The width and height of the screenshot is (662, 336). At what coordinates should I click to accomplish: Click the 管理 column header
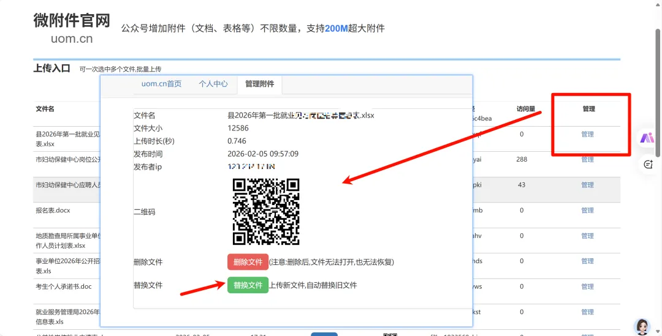(x=588, y=109)
